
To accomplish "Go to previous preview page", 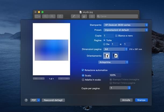I will 41,79.
